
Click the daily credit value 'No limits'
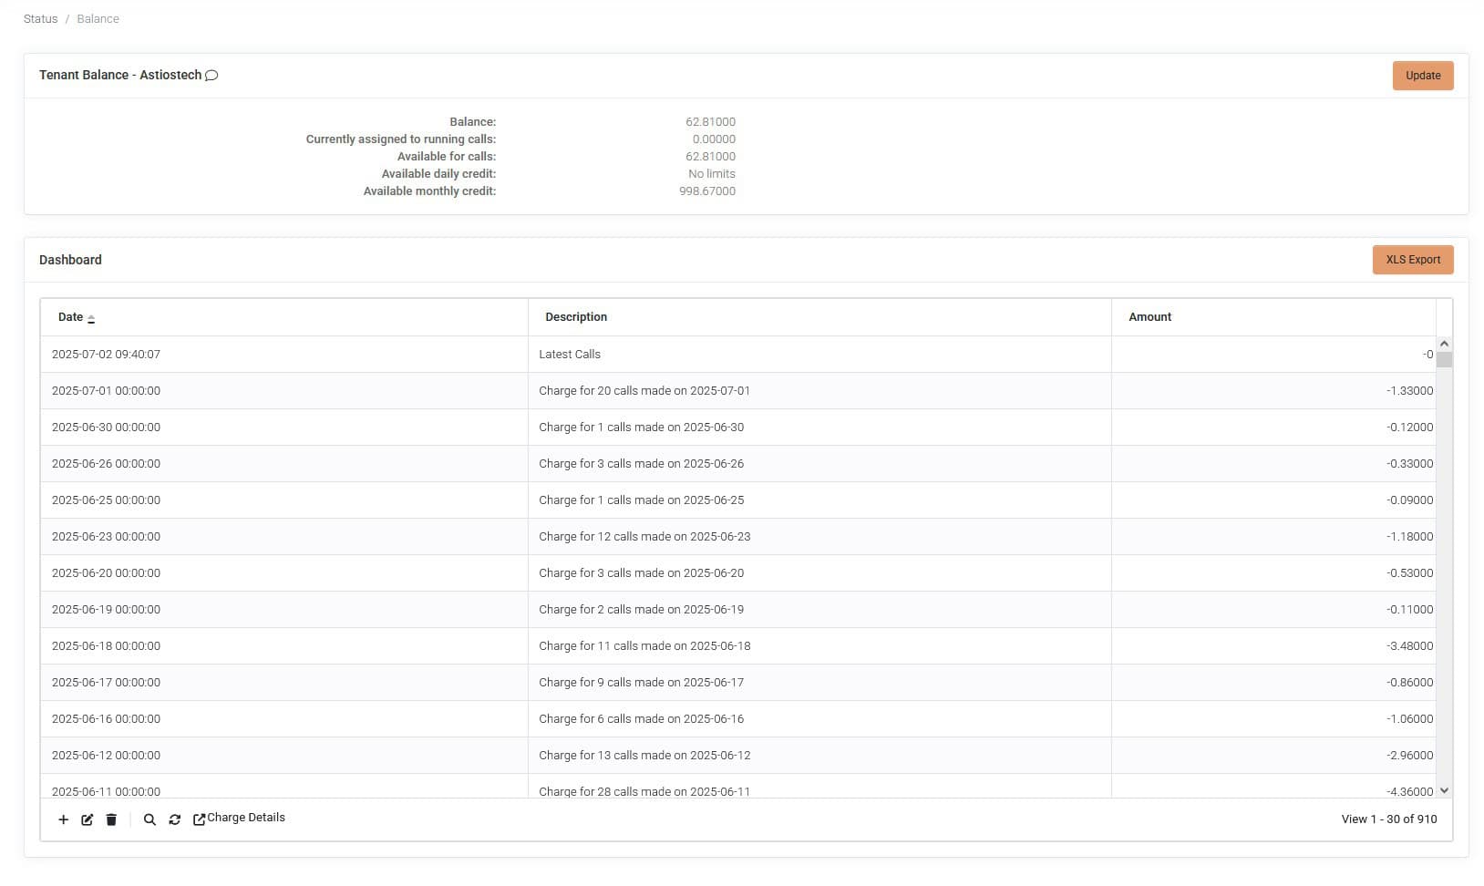(x=712, y=174)
